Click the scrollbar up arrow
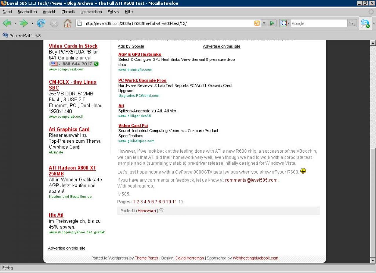Screen dimensions: 376x273 [373, 43]
